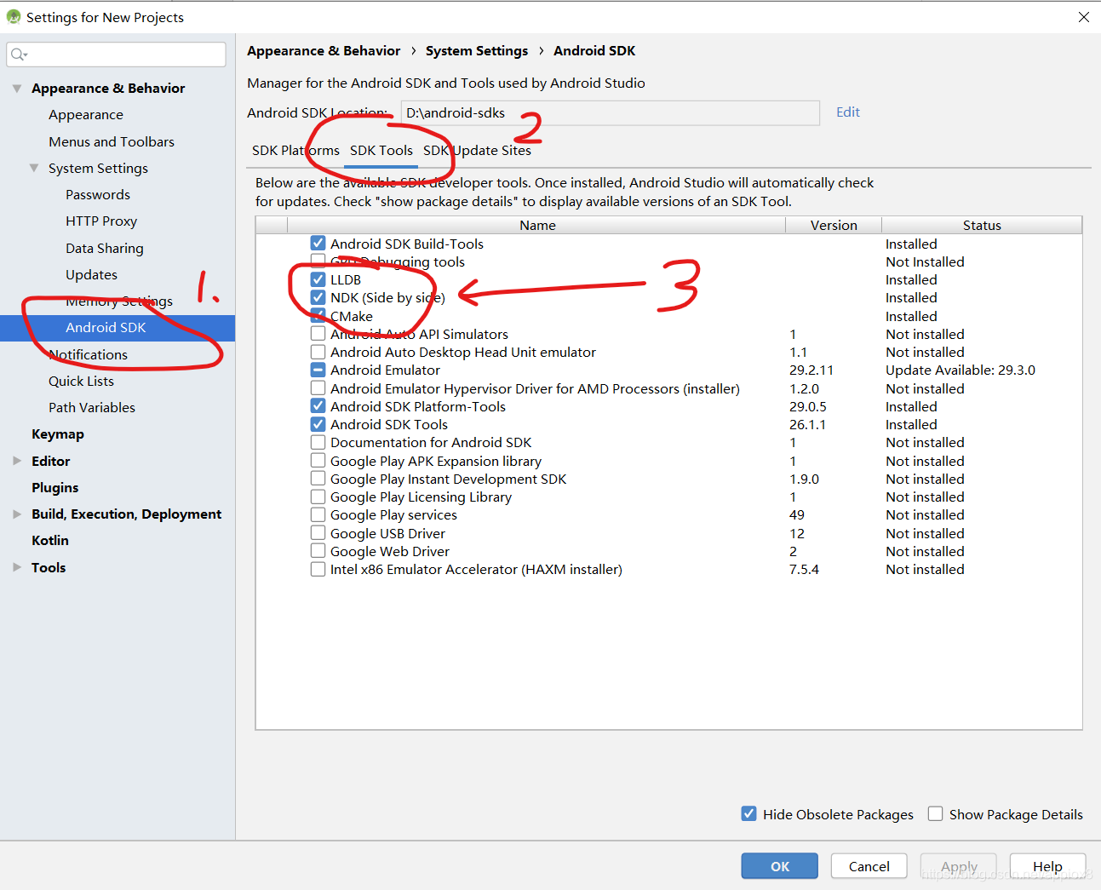Open Path Variables settings
Image resolution: width=1101 pixels, height=890 pixels.
92,408
